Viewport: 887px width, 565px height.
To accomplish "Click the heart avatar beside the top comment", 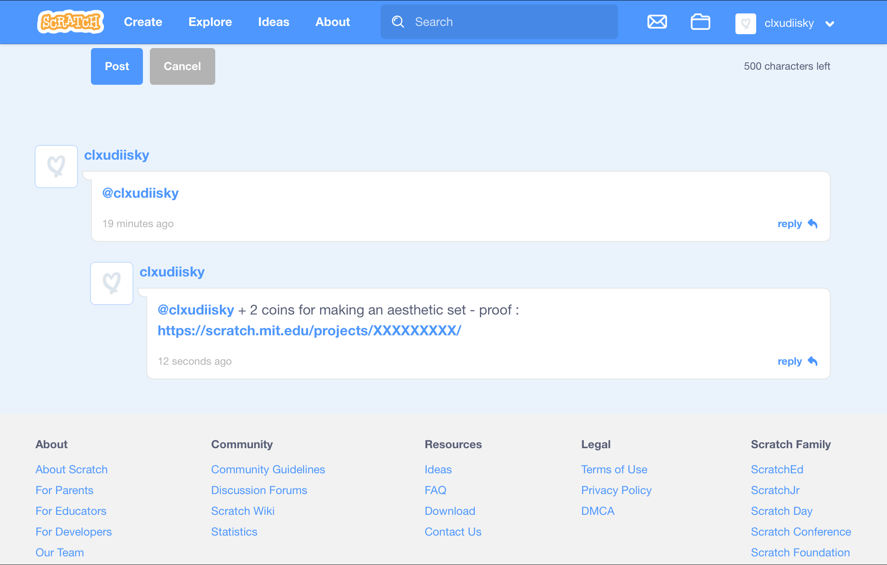I will click(x=56, y=167).
